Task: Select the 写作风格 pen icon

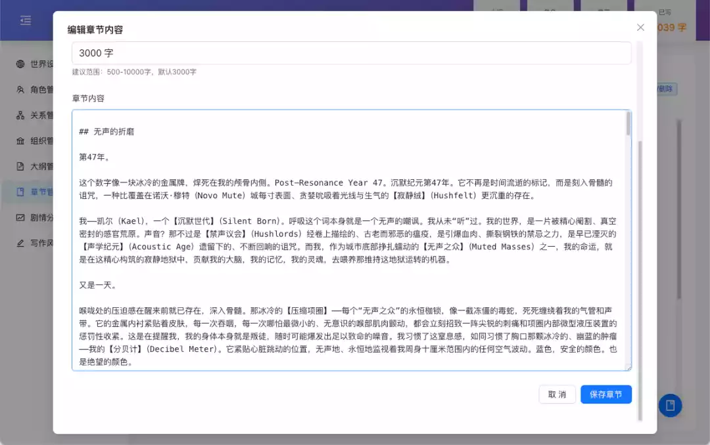Action: [19, 243]
